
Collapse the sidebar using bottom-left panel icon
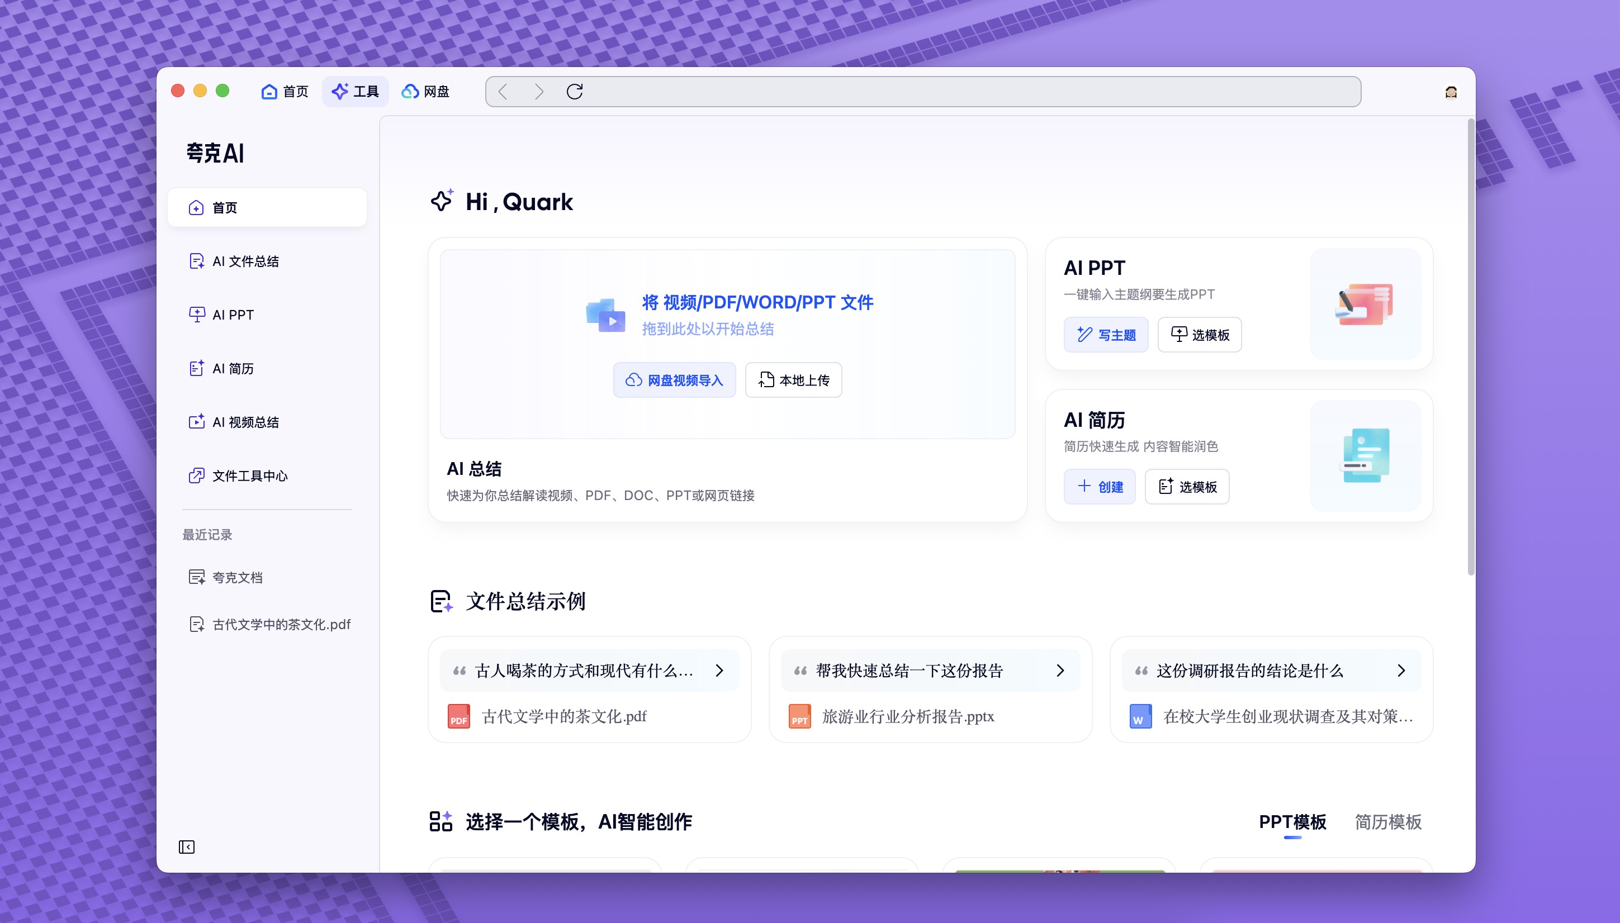pos(186,847)
